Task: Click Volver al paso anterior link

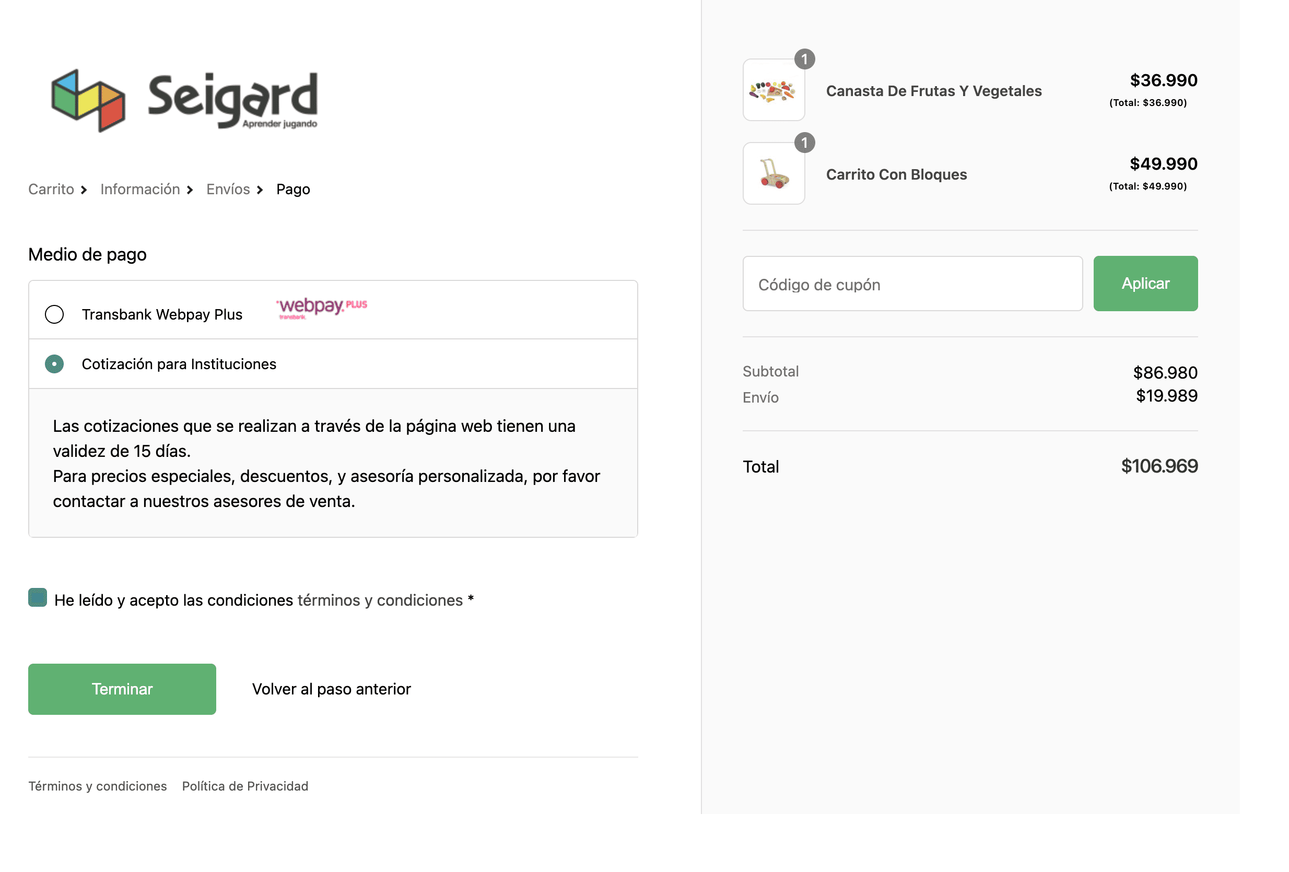Action: [331, 689]
